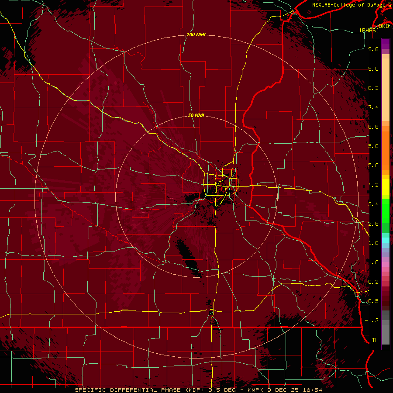Pick the light peach segment of the color bar
The height and width of the screenshot is (393, 393).
point(386,90)
